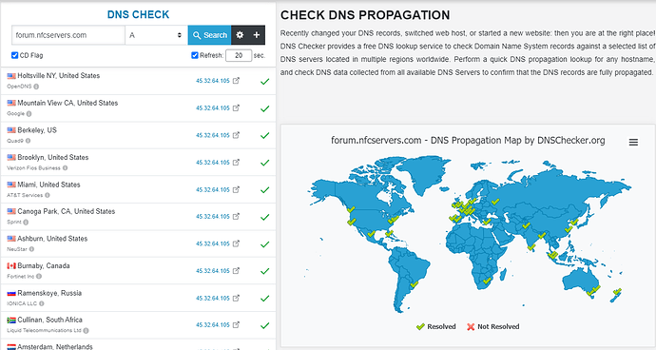
Task: Click info icon beside Google
Action: point(29,114)
